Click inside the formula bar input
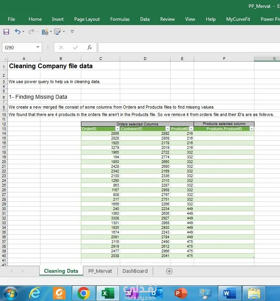The height and width of the screenshot is (301, 280). [x=188, y=47]
